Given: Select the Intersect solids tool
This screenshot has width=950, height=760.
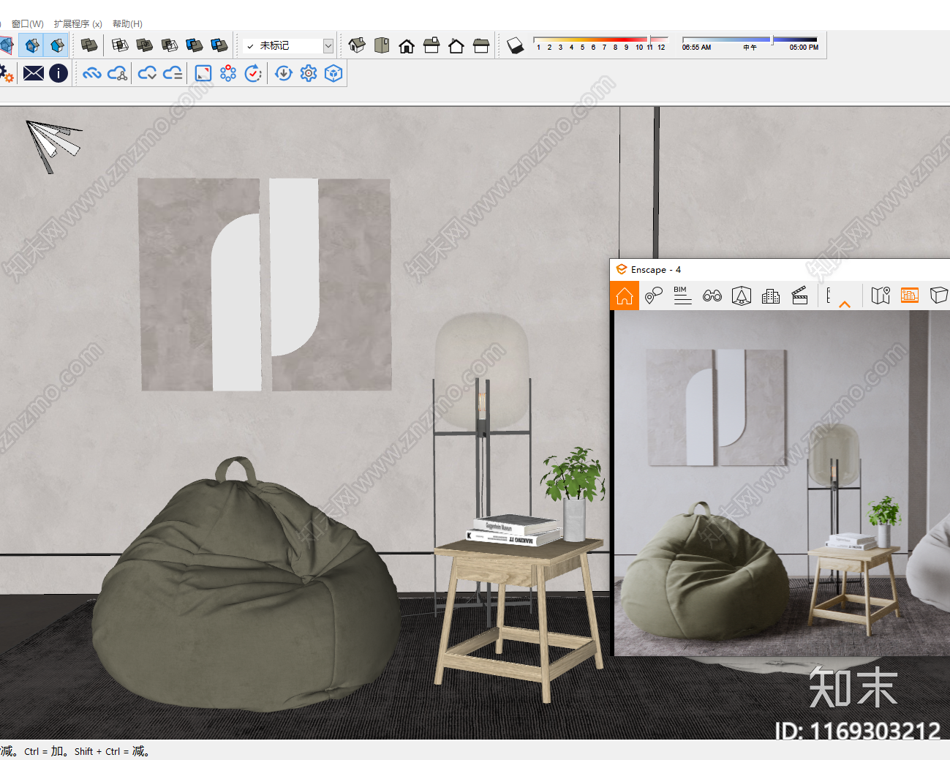Looking at the screenshot, I should 120,45.
